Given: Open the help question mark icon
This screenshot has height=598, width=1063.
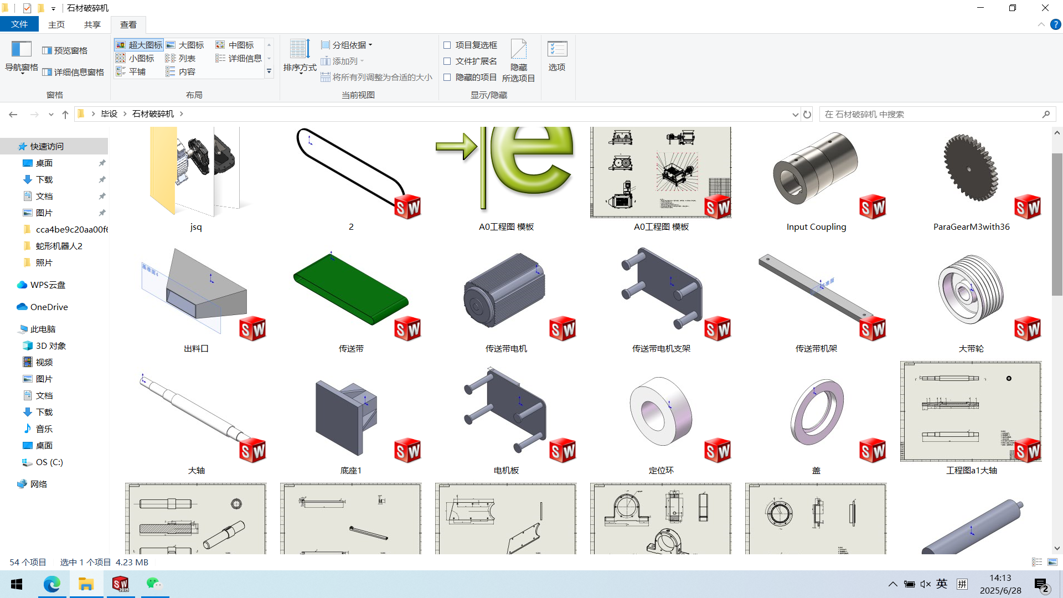Looking at the screenshot, I should point(1056,24).
